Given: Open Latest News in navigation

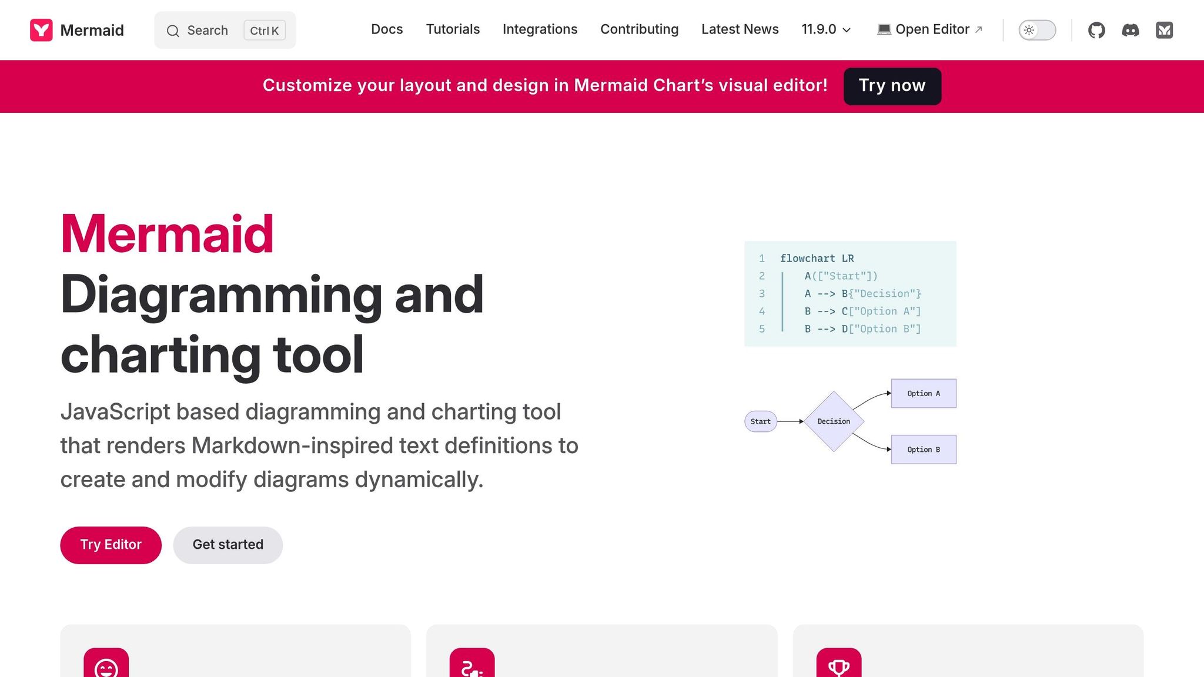Looking at the screenshot, I should 740,29.
